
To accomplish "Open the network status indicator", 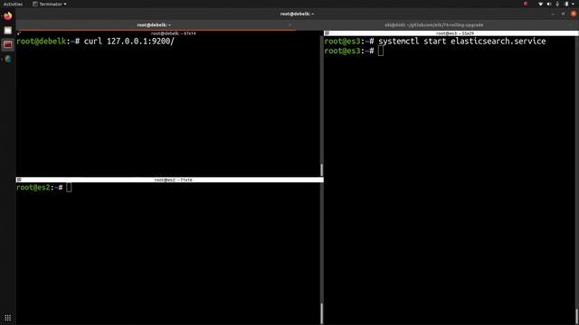I will tap(541, 4).
